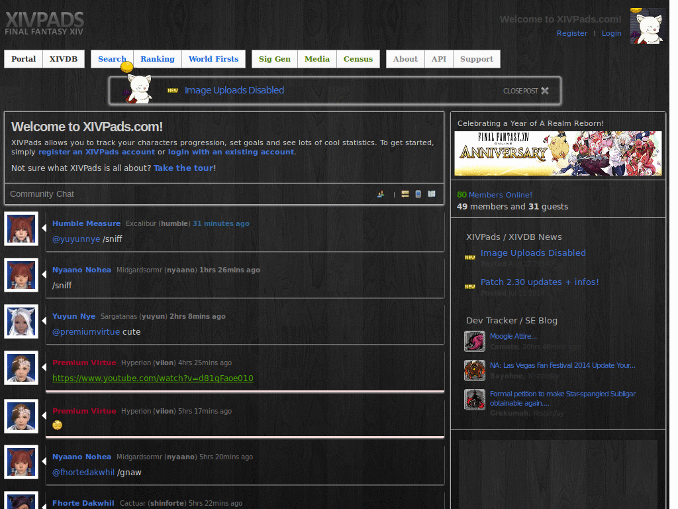Open the API tab
This screenshot has width=678, height=509.
point(438,59)
